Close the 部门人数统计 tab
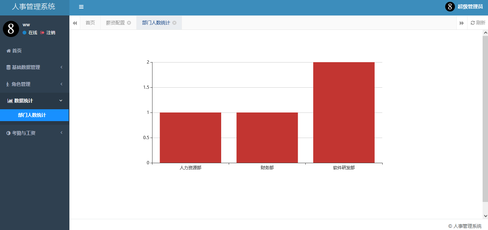Viewport: 488px width, 230px height. tap(174, 23)
